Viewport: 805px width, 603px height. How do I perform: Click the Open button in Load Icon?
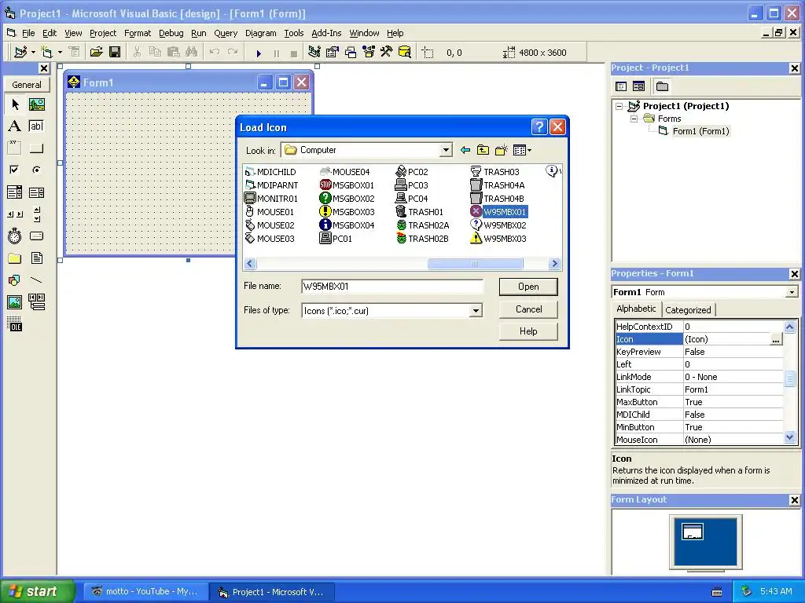tap(528, 287)
